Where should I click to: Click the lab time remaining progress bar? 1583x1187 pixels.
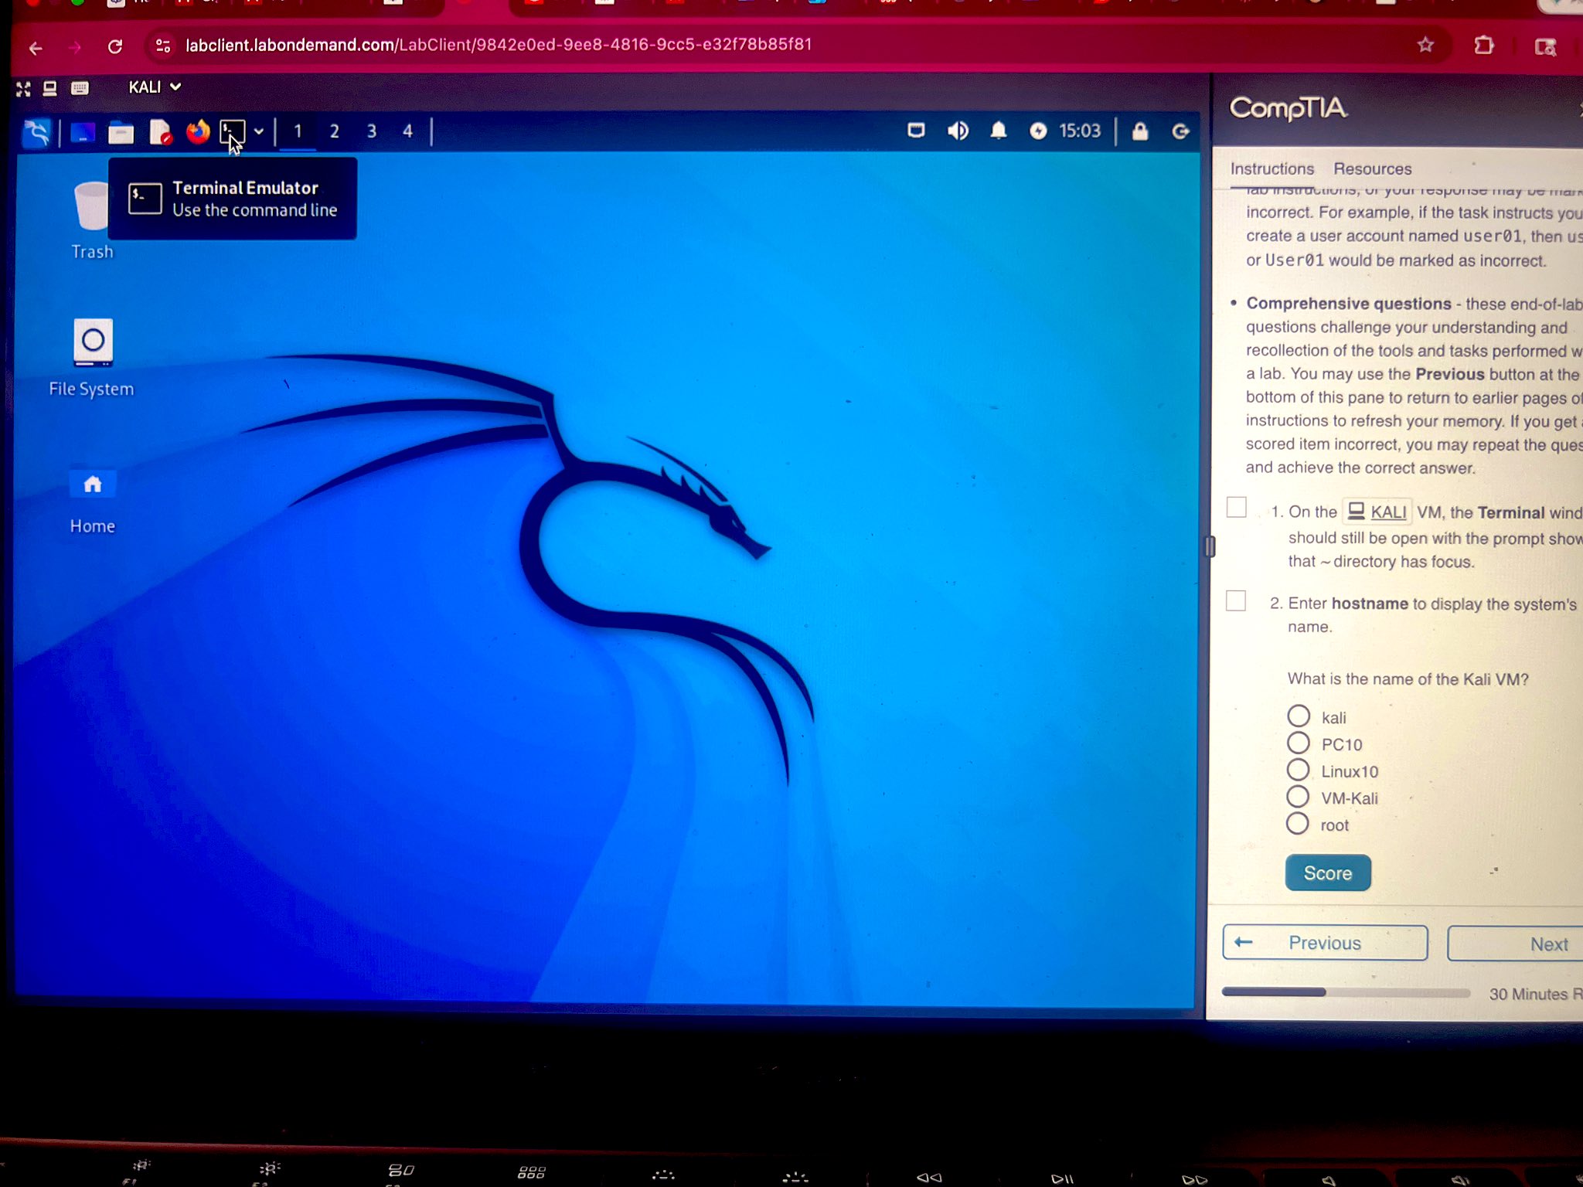pyautogui.click(x=1346, y=992)
